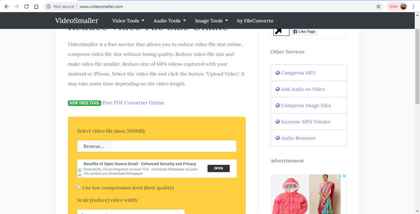The image size is (420, 214).
Task: Open Chrome three-dot menu
Action: [x=413, y=7]
